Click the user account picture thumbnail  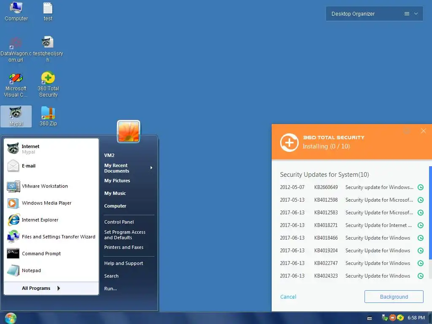[129, 132]
